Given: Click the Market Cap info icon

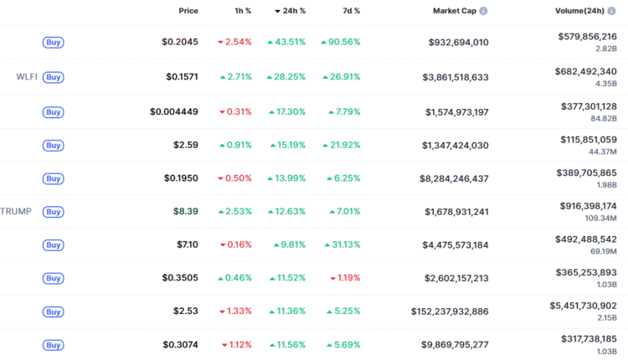Looking at the screenshot, I should pos(483,12).
